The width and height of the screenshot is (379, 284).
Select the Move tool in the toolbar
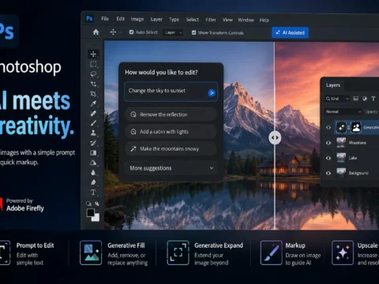point(93,54)
